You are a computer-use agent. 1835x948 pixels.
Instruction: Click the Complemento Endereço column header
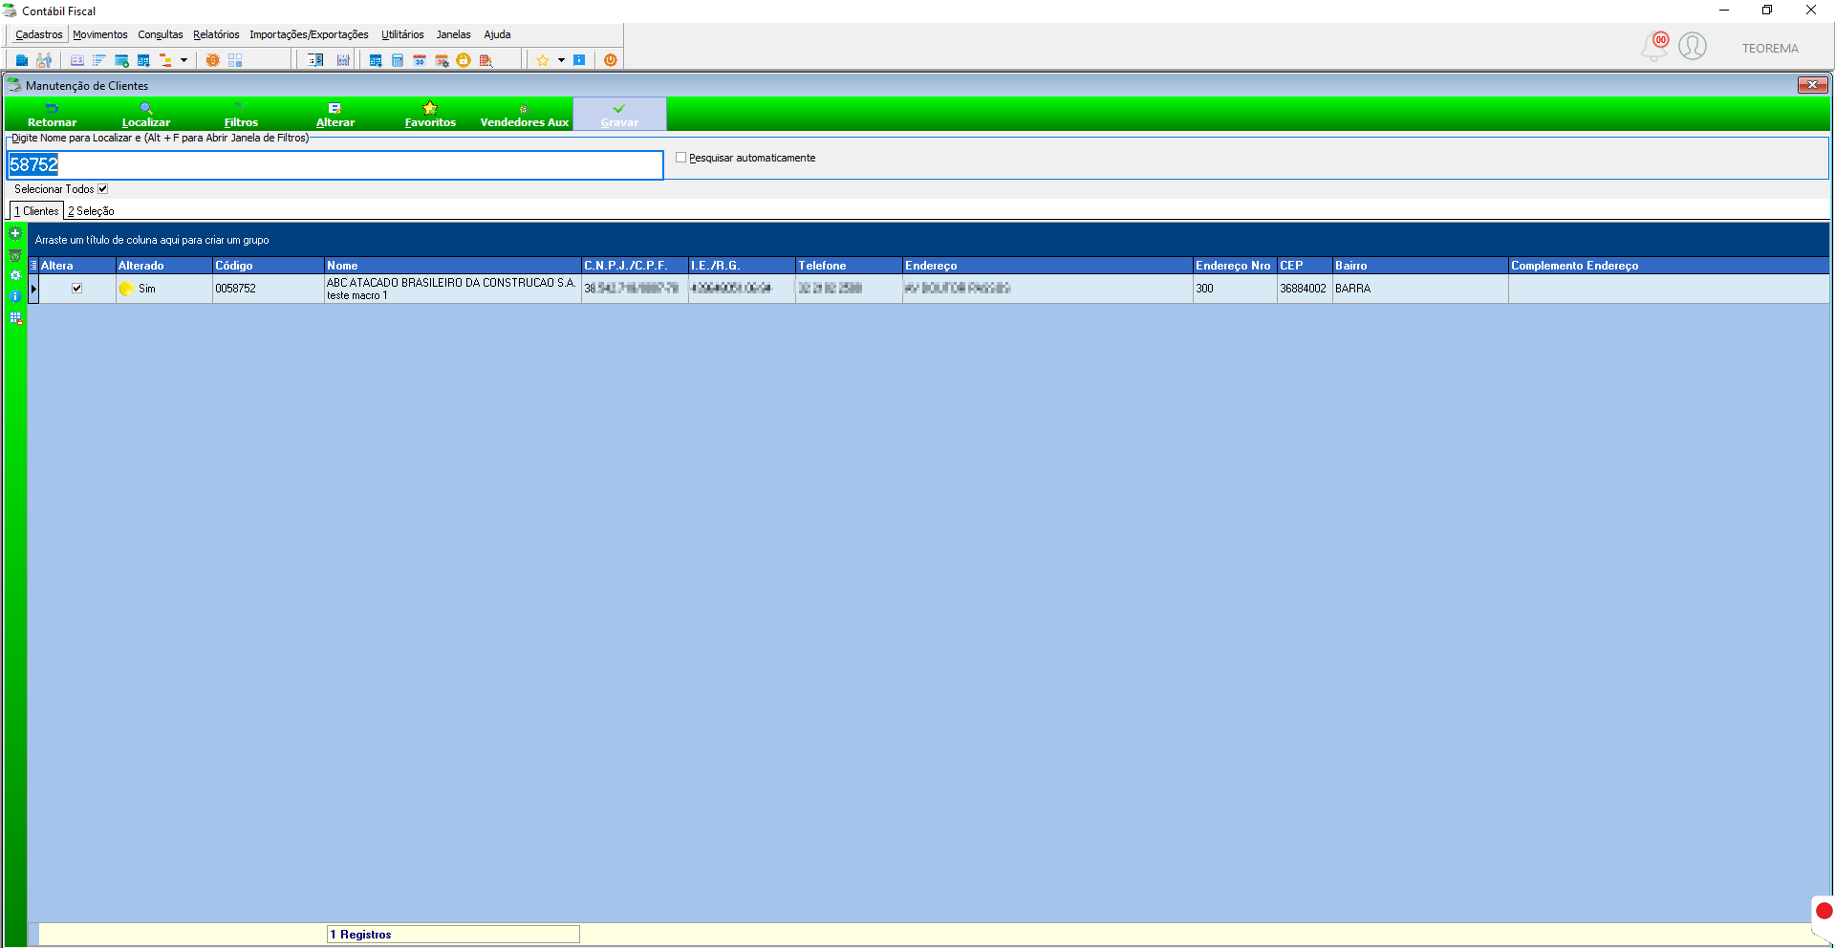point(1669,266)
